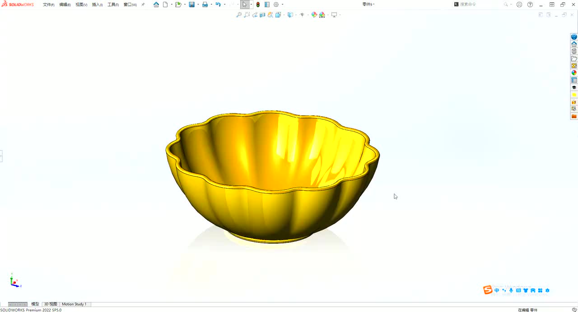This screenshot has width=578, height=312.
Task: Open Design Library tab in task pane
Action: point(574,52)
